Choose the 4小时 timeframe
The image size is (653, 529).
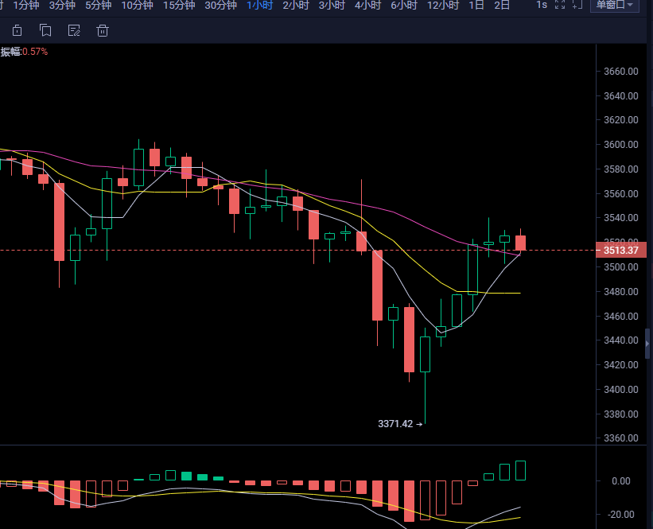click(367, 5)
